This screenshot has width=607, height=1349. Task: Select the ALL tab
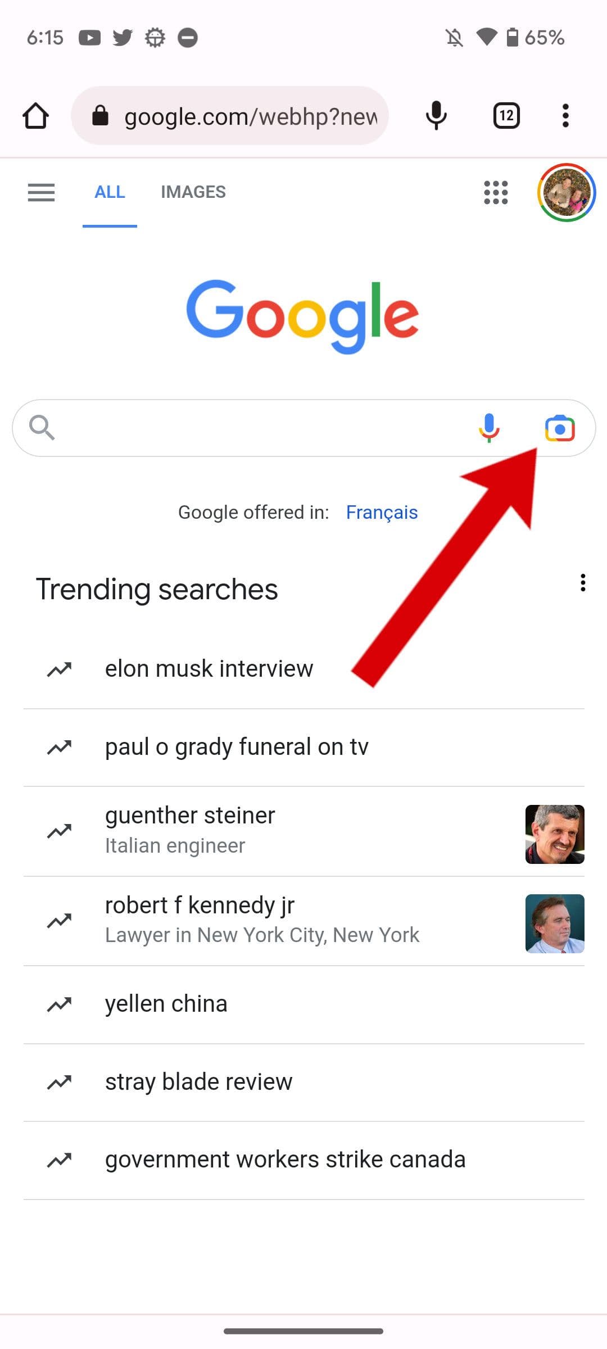click(110, 192)
